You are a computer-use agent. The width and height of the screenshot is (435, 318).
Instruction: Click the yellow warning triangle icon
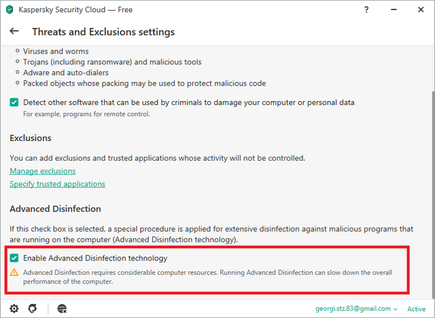14,273
